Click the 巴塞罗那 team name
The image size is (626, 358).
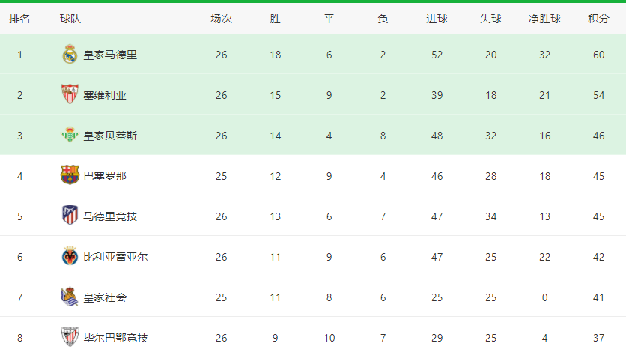point(105,176)
